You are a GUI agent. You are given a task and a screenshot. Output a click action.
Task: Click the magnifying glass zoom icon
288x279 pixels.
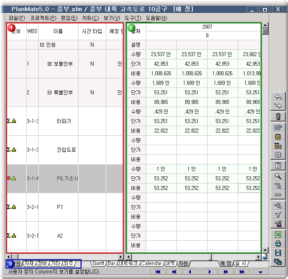278,176
